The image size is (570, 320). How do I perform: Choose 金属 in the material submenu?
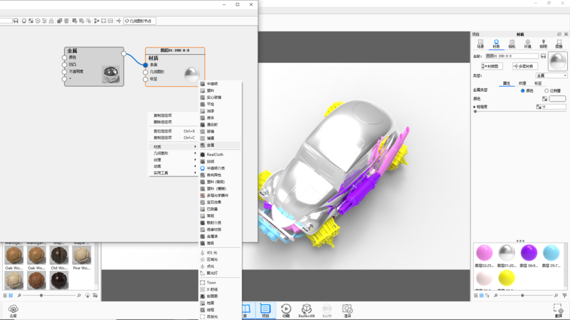(220, 145)
